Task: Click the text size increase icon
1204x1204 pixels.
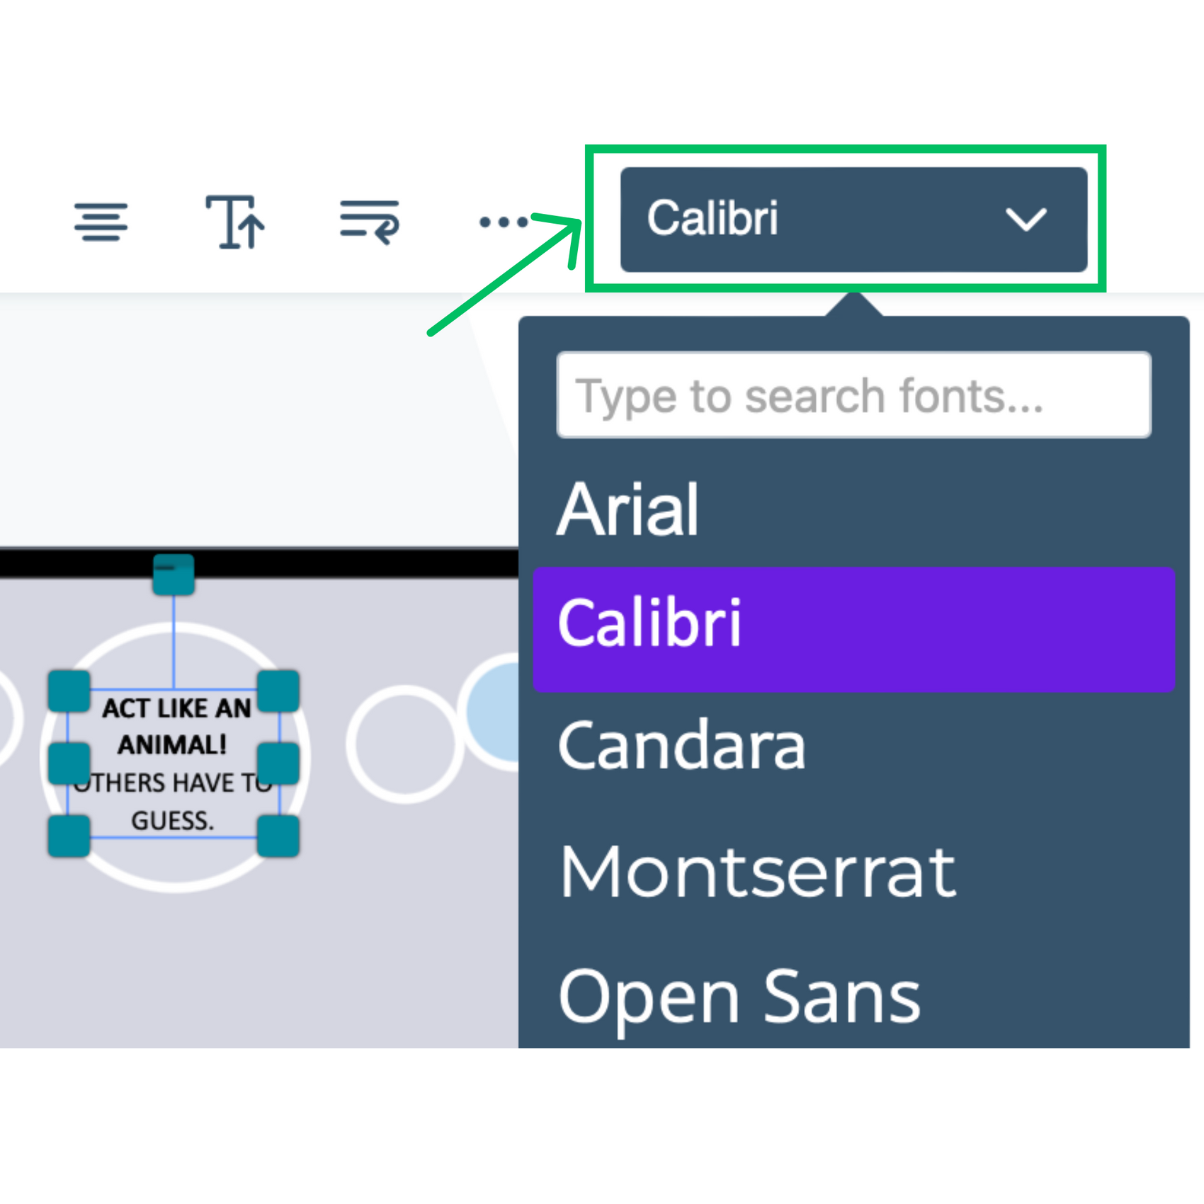Action: (235, 222)
